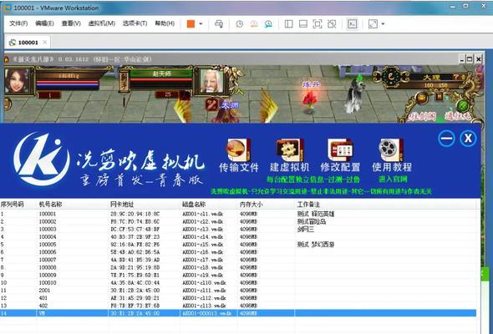Open the snapshot manager icon
493x334 pixels.
pos(268,24)
